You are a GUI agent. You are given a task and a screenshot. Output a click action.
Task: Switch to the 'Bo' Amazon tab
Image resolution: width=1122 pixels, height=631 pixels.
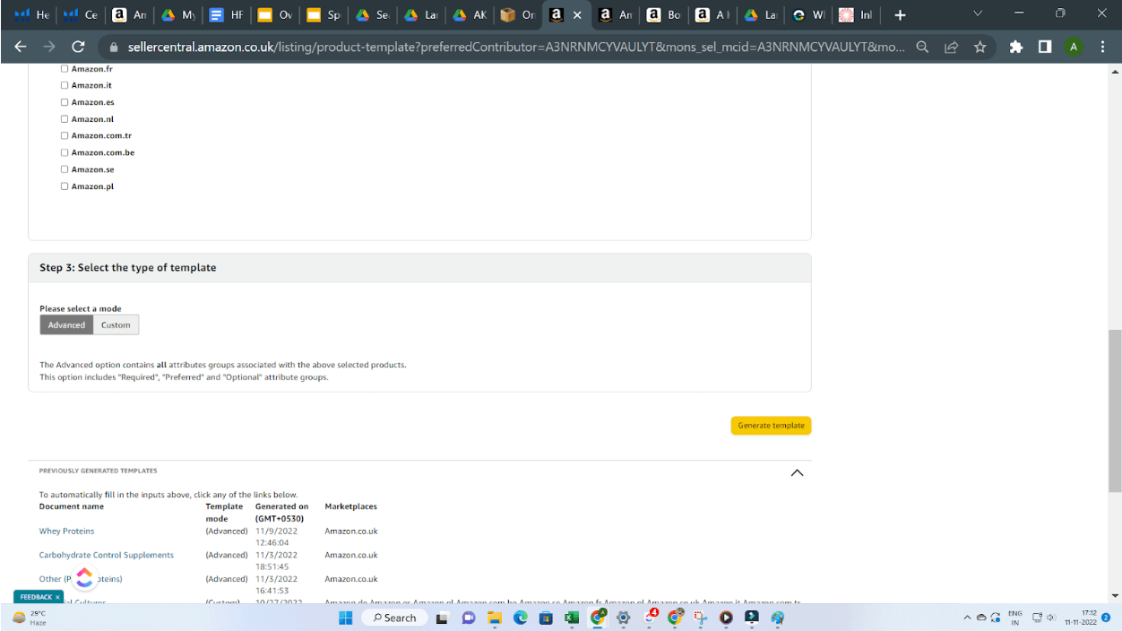[664, 15]
